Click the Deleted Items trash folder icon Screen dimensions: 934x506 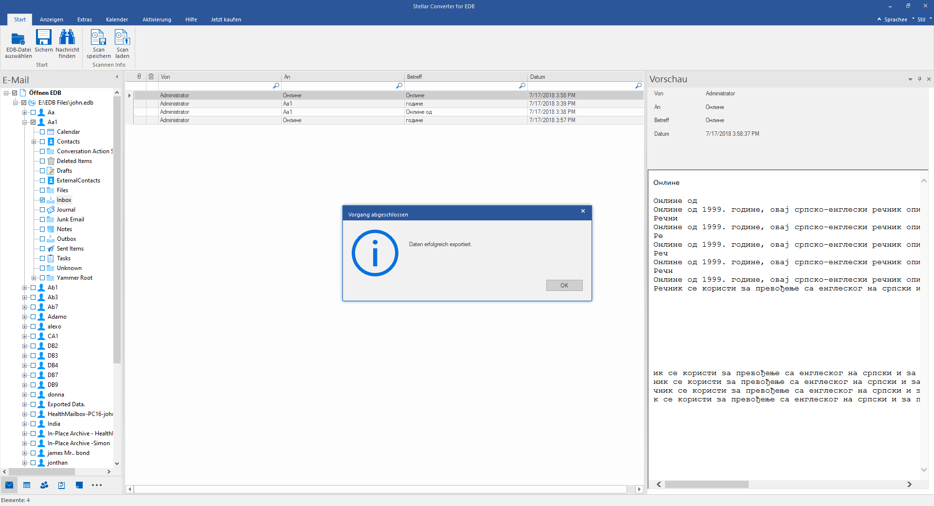[51, 161]
